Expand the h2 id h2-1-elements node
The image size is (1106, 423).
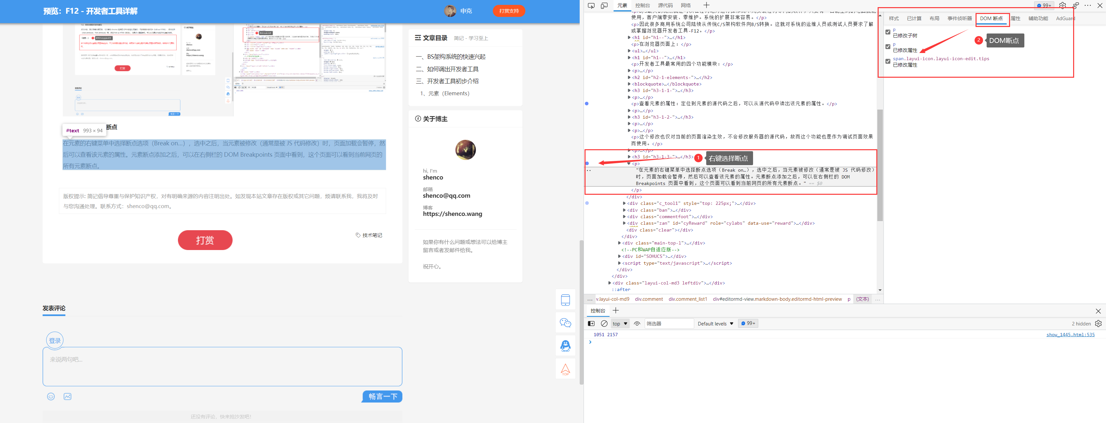click(629, 77)
